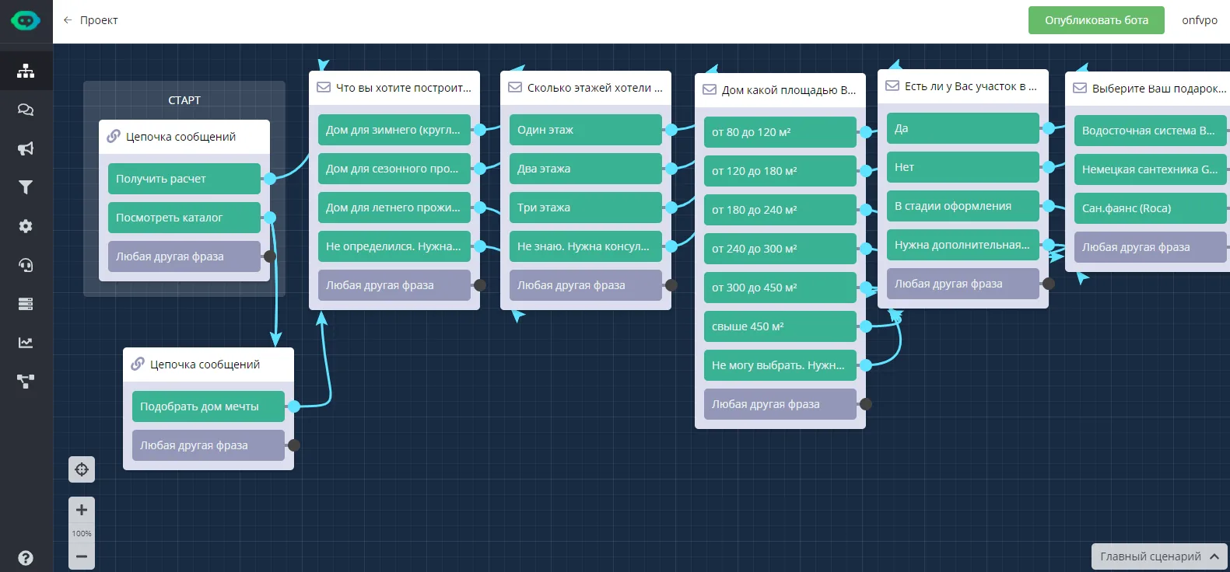Image resolution: width=1230 pixels, height=572 pixels.
Task: Open the settings gear sidebar icon
Action: tap(26, 226)
